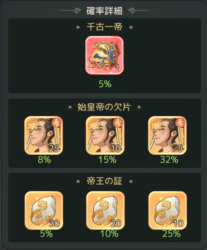Click the red 希 badge on first fragment
The width and height of the screenshot is (207, 250).
(56, 123)
